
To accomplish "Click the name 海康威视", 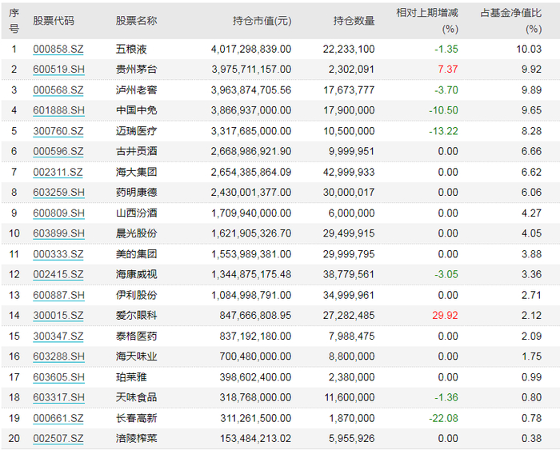I will [x=137, y=274].
